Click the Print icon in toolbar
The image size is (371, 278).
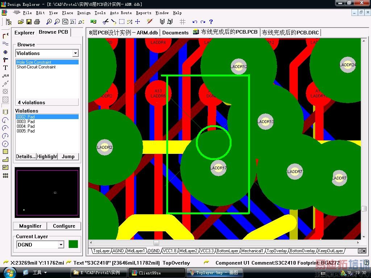click(x=37, y=22)
